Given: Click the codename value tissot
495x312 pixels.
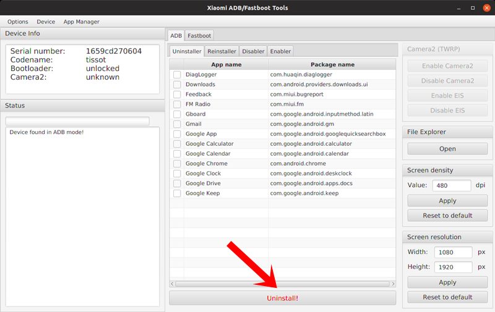Looking at the screenshot, I should (x=96, y=60).
